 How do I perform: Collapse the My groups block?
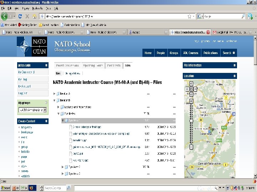tap(46, 102)
